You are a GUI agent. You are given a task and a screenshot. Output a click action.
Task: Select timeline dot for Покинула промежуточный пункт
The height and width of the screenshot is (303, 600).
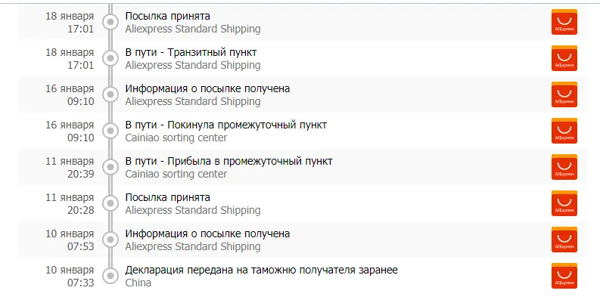(110, 131)
